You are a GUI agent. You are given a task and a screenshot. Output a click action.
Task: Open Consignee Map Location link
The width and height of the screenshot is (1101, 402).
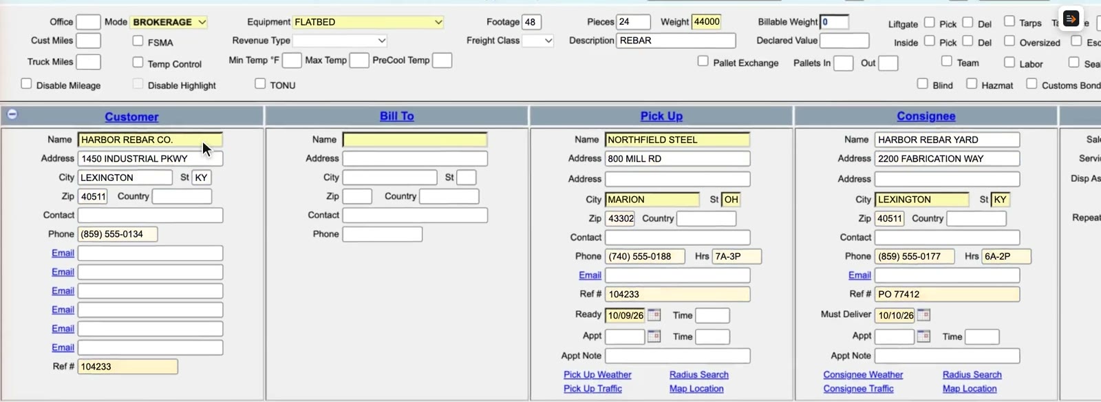(970, 389)
